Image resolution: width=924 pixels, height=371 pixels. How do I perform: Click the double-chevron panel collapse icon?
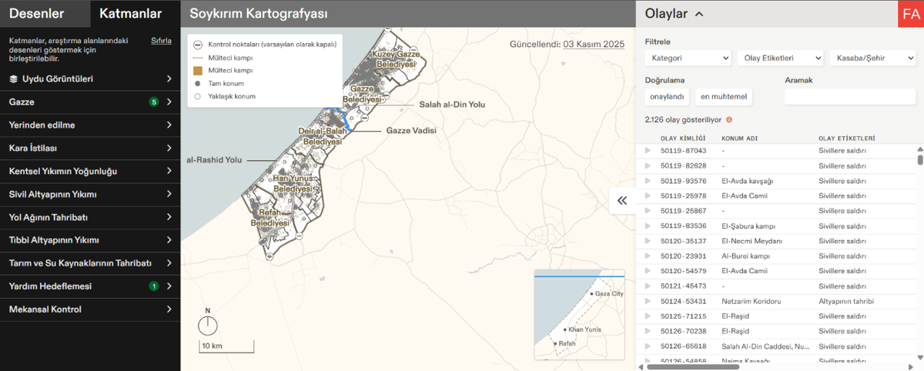point(622,200)
